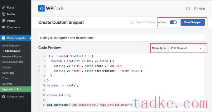This screenshot has width=212, height=112.
Task: Click the Upgrade to Pro link
Action: point(12,89)
